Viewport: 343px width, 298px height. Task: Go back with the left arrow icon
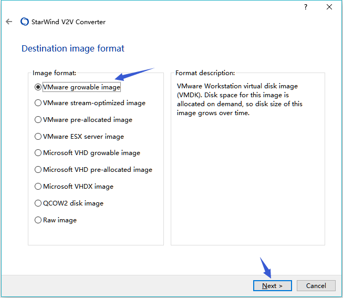9,22
